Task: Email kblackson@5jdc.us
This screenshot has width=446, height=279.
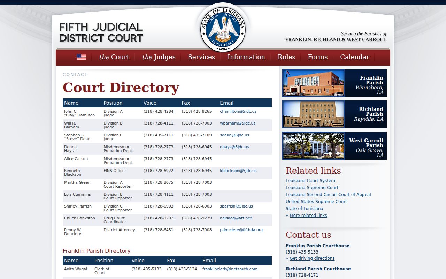Action: pos(238,171)
